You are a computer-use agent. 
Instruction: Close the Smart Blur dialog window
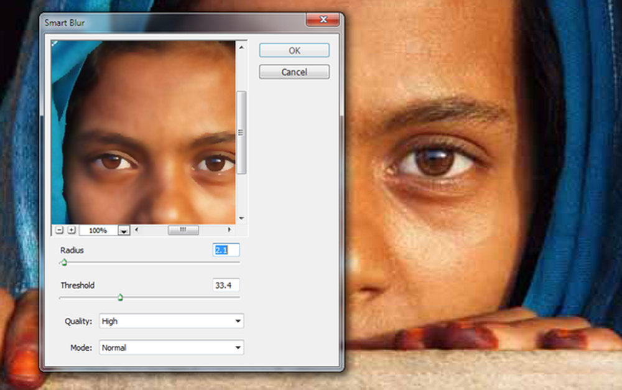click(x=323, y=20)
